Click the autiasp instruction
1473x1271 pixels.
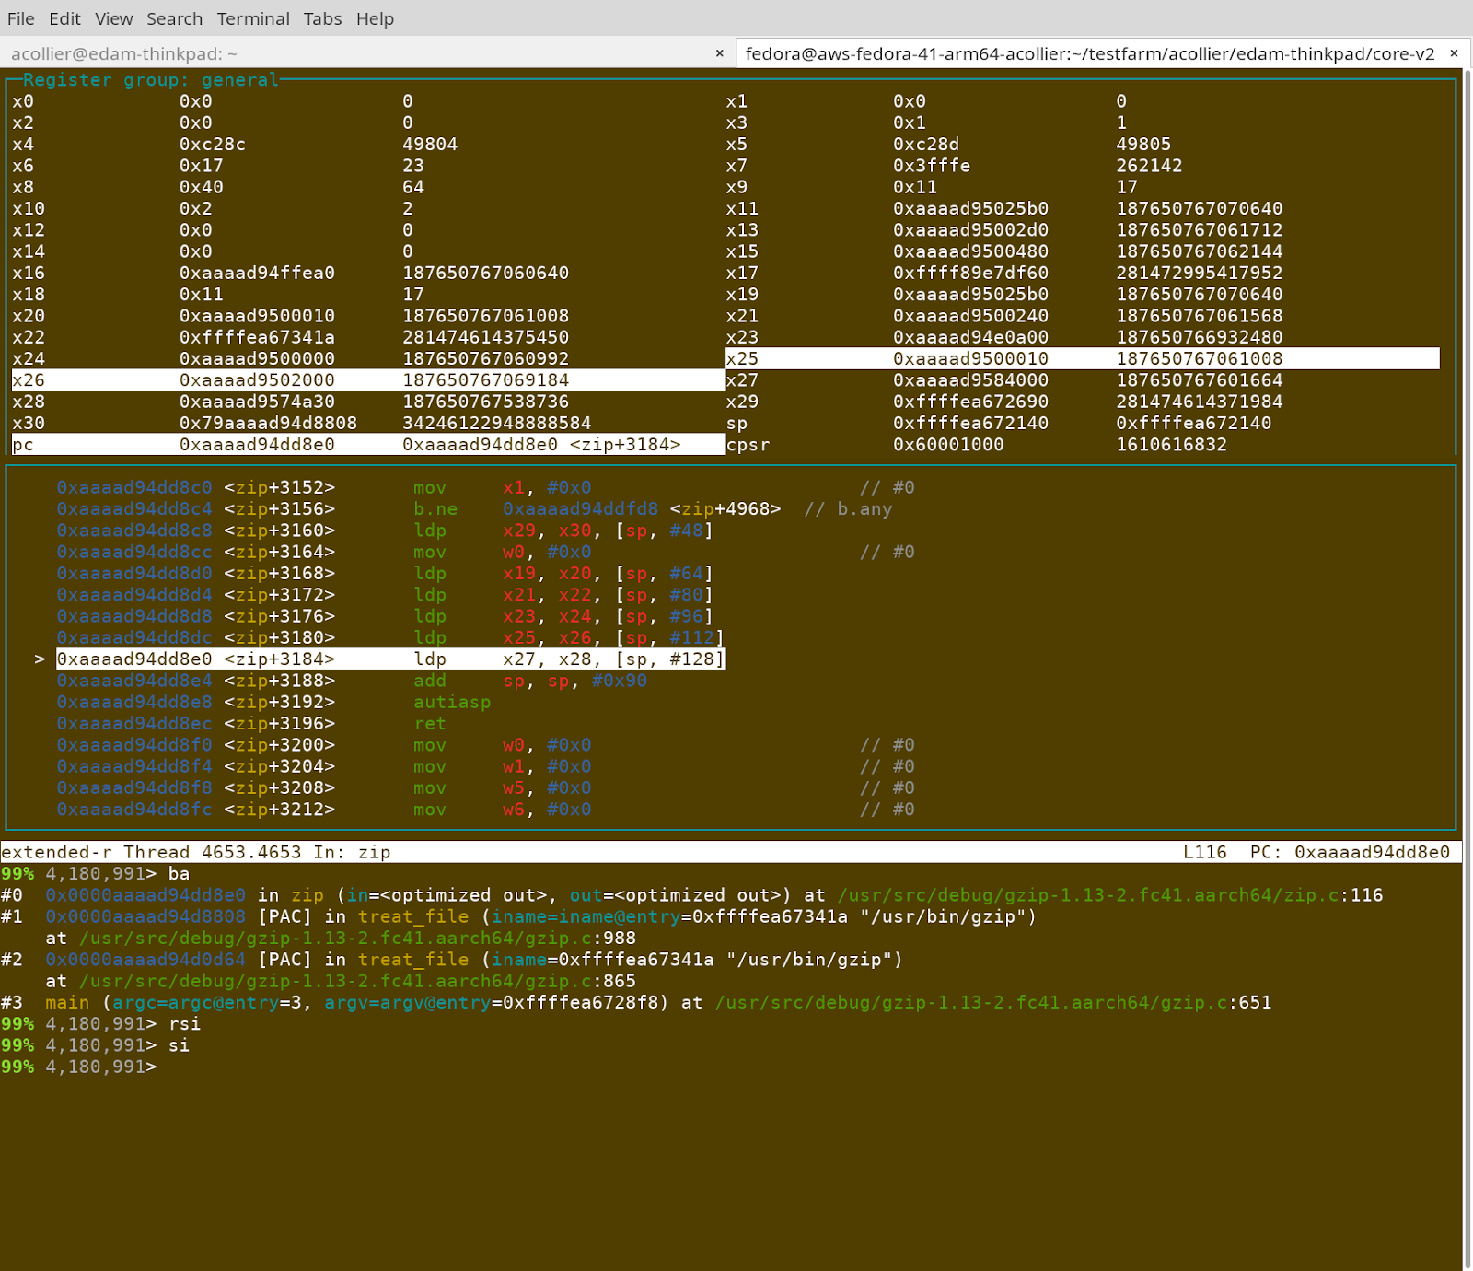pos(452,702)
